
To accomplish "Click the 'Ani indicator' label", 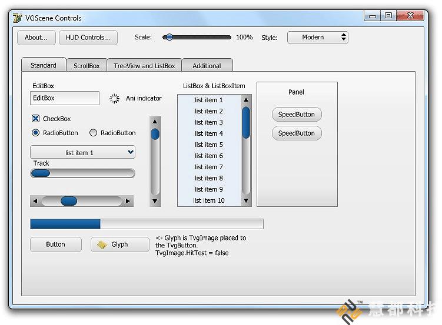I will (x=144, y=98).
